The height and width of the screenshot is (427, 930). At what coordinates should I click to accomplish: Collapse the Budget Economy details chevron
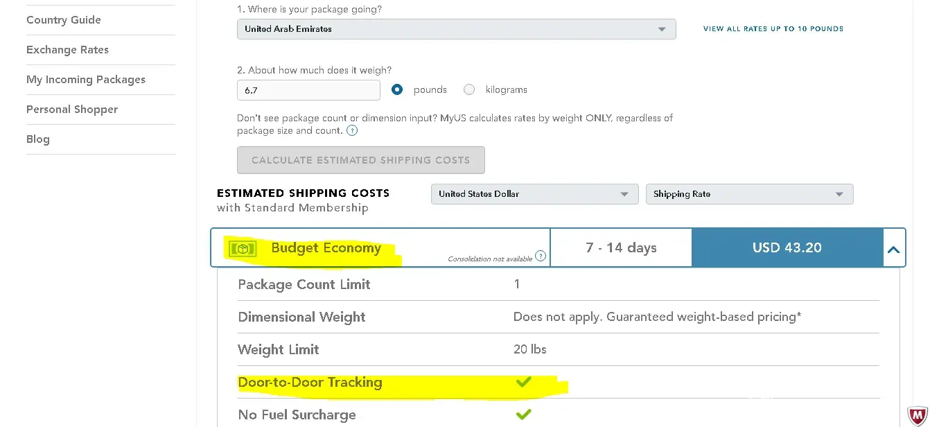[x=894, y=248]
